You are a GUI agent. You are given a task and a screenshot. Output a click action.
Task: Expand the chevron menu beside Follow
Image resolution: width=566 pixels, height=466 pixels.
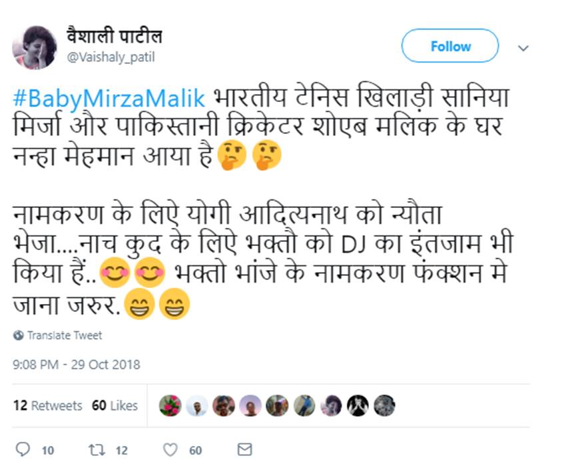pyautogui.click(x=523, y=48)
